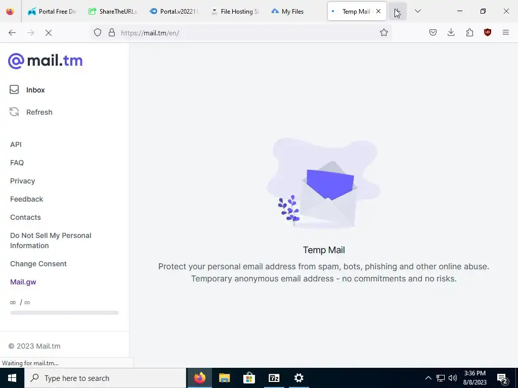Show hidden system tray icons
The width and height of the screenshot is (518, 388).
(x=428, y=378)
